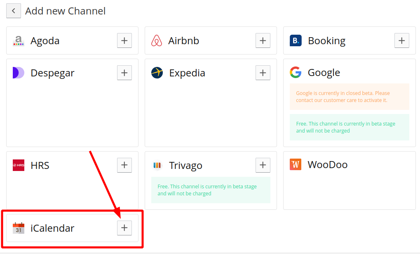Add the Airbnb channel with plus button
This screenshot has width=420, height=254.
263,40
